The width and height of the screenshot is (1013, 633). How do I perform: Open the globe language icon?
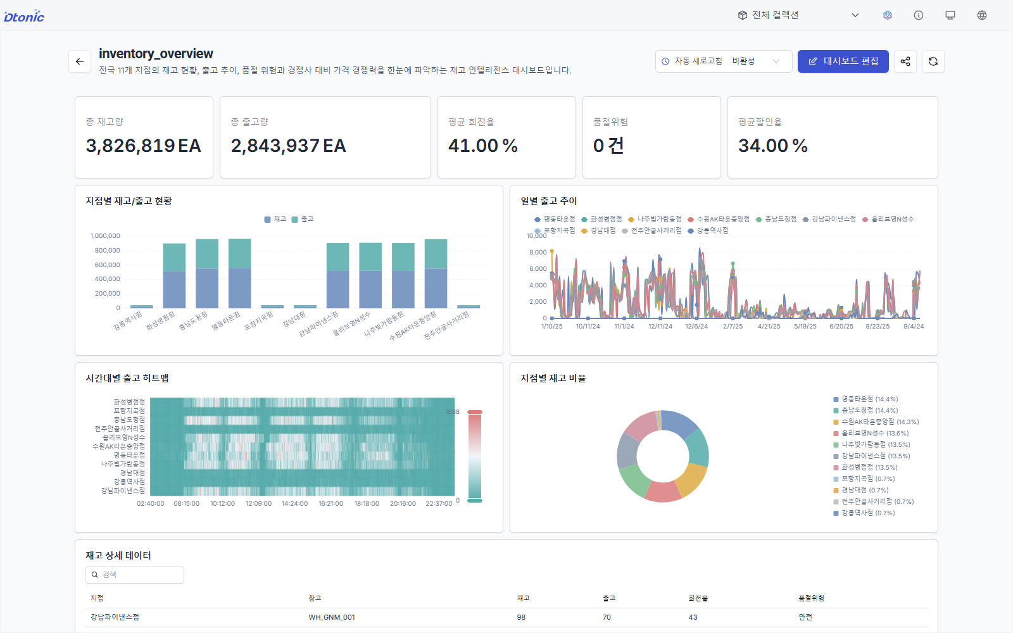pos(982,15)
